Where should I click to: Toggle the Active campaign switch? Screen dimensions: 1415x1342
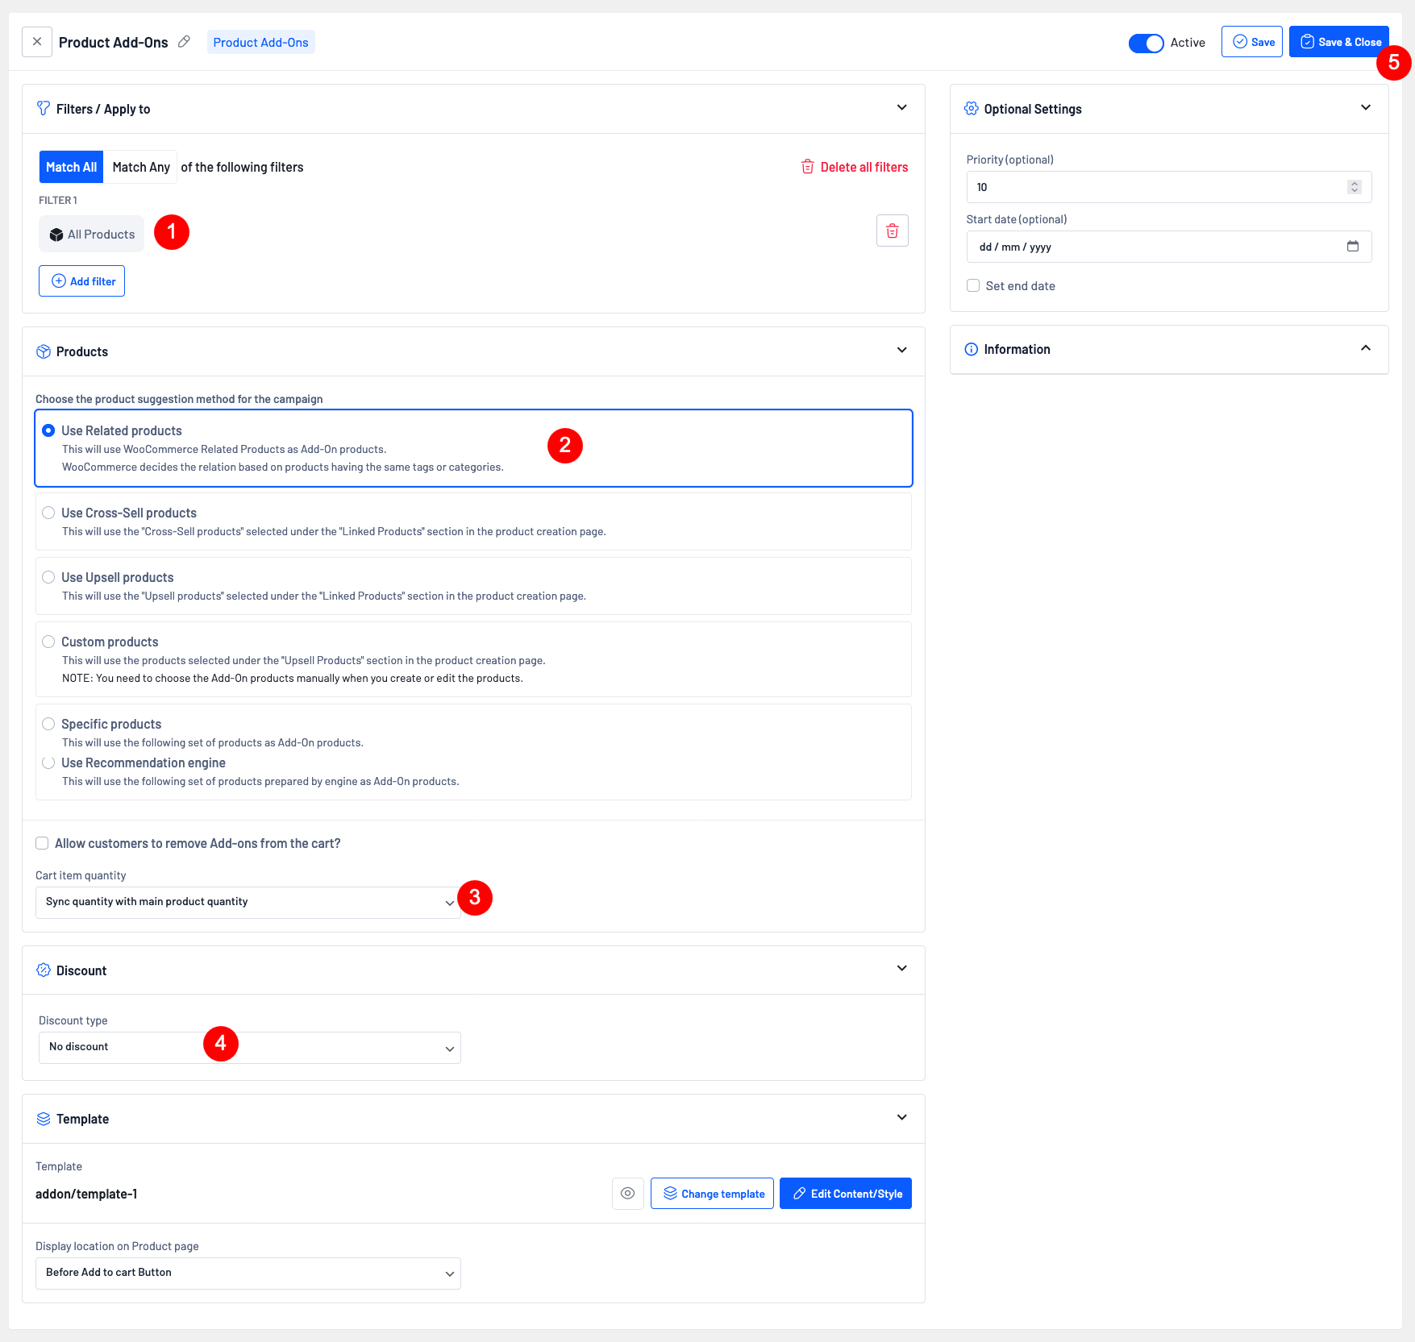[x=1146, y=43]
